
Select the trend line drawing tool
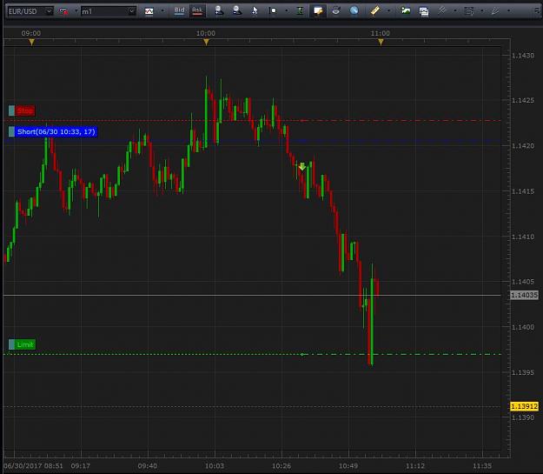point(442,10)
